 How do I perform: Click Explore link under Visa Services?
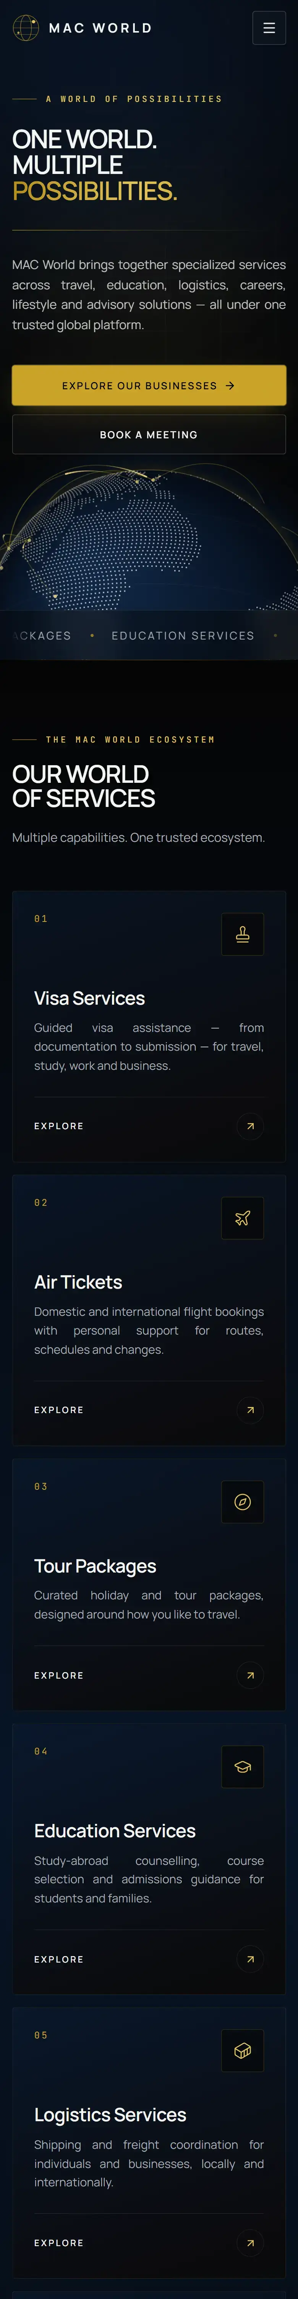click(x=59, y=1126)
